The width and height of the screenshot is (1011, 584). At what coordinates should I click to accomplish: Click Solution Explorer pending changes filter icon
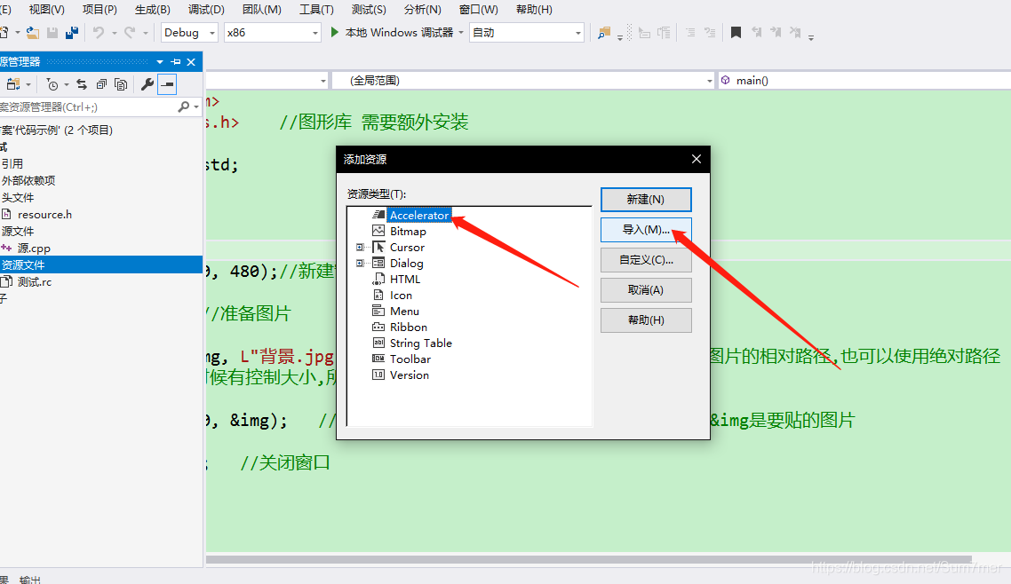(x=53, y=84)
